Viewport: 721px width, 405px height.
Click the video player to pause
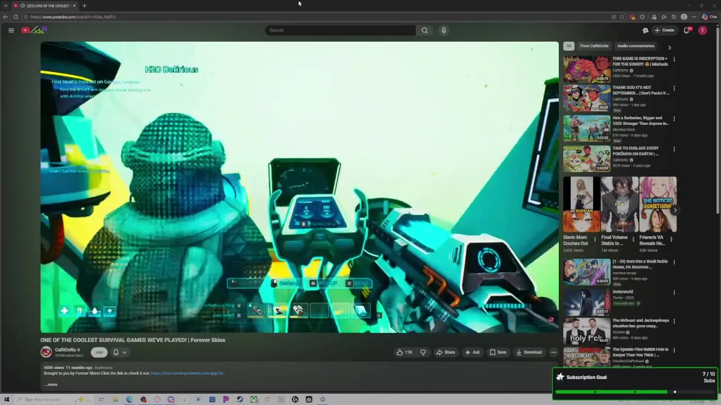tap(299, 187)
